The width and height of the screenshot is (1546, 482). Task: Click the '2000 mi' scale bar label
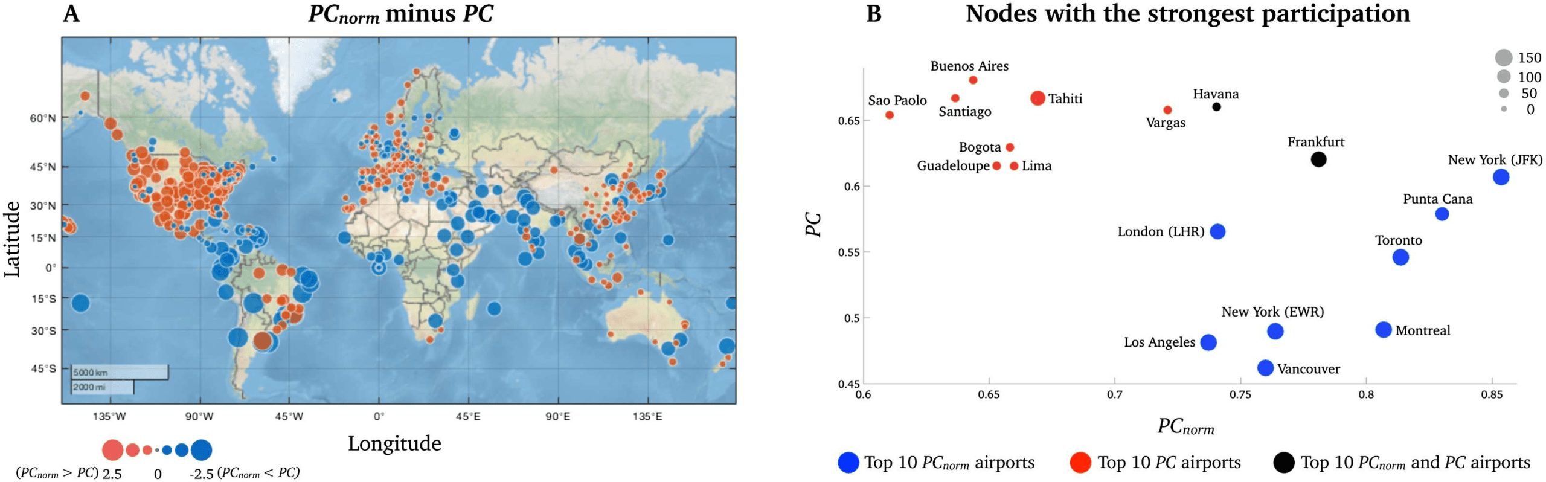coord(88,387)
